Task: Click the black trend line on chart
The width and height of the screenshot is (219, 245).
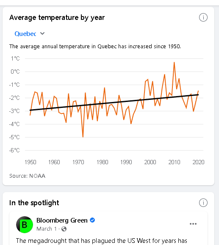Action: click(x=114, y=102)
